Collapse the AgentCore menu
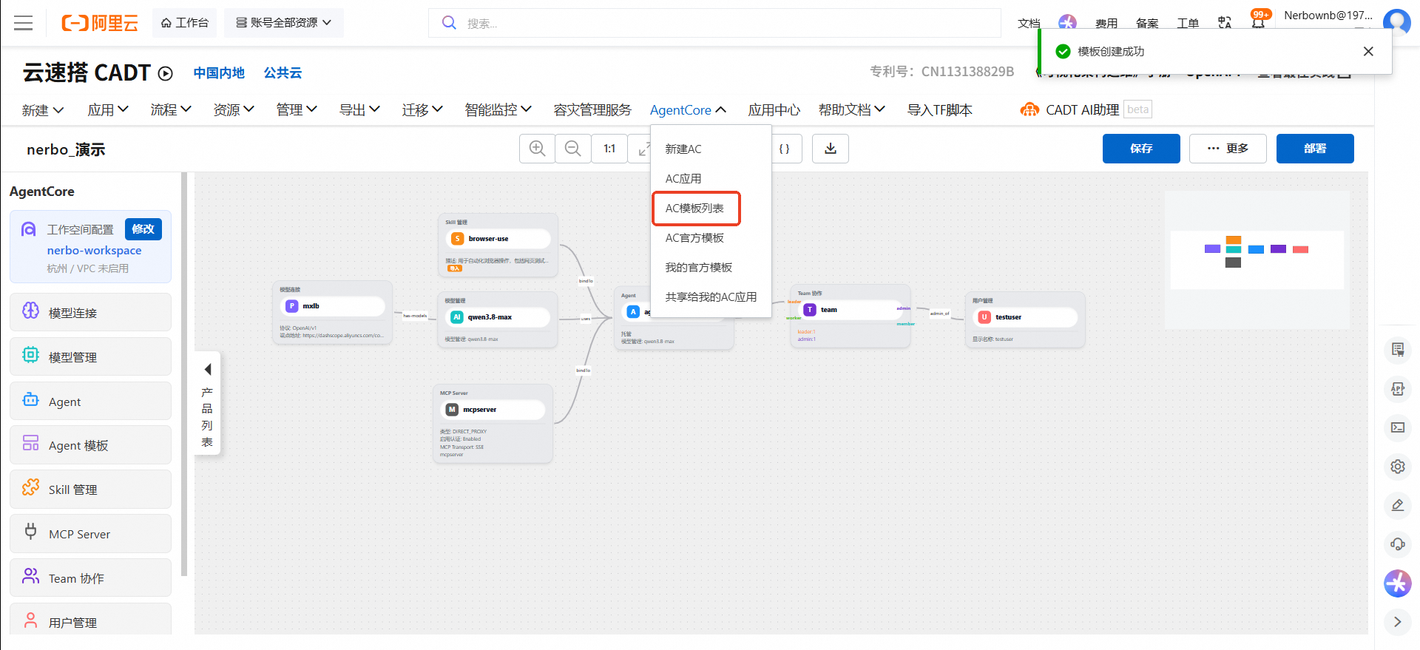The height and width of the screenshot is (650, 1420). coord(688,110)
